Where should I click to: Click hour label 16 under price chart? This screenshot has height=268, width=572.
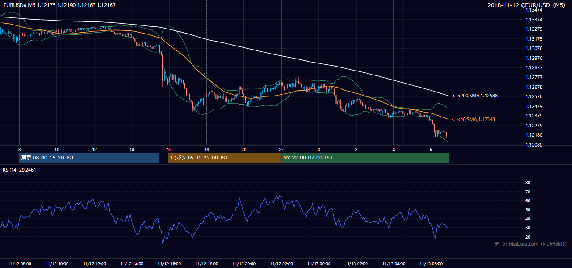click(169, 149)
